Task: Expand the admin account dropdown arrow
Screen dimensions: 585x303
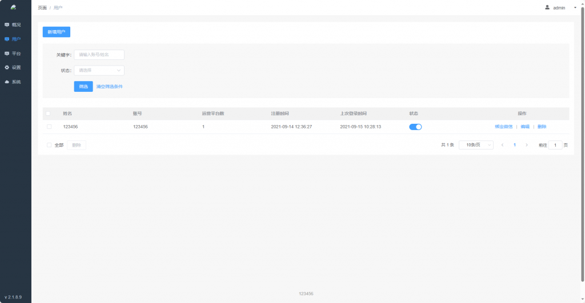Action: click(x=575, y=8)
